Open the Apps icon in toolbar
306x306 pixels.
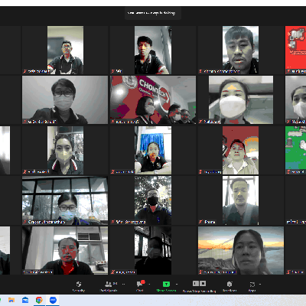tap(252, 284)
